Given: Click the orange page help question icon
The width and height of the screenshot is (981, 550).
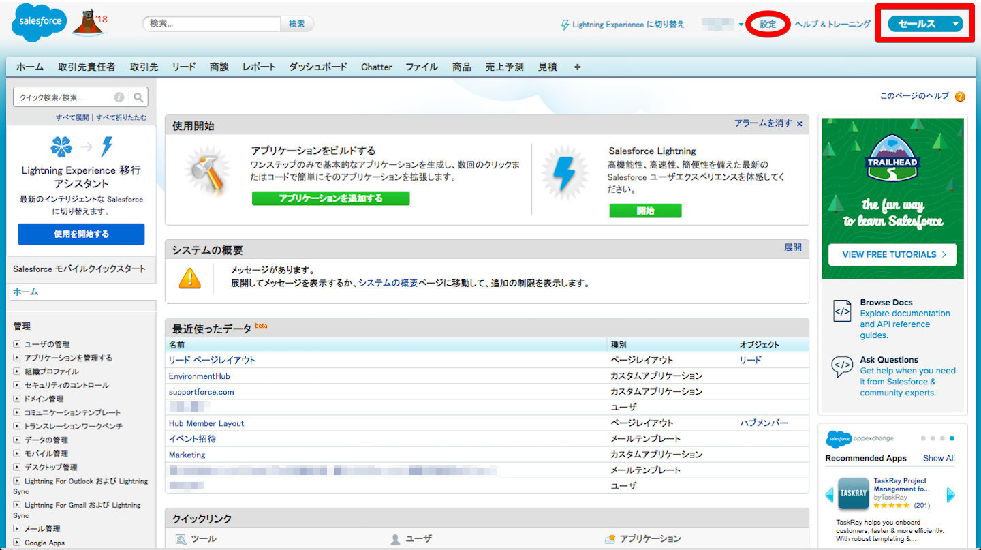Looking at the screenshot, I should coord(960,97).
